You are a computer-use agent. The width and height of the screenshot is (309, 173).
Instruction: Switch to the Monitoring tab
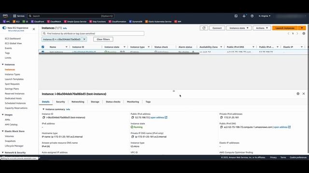pyautogui.click(x=133, y=102)
